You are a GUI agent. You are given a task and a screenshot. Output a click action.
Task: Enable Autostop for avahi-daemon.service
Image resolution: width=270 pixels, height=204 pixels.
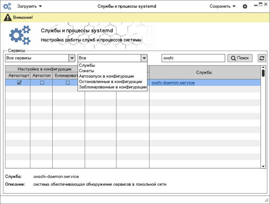42,82
